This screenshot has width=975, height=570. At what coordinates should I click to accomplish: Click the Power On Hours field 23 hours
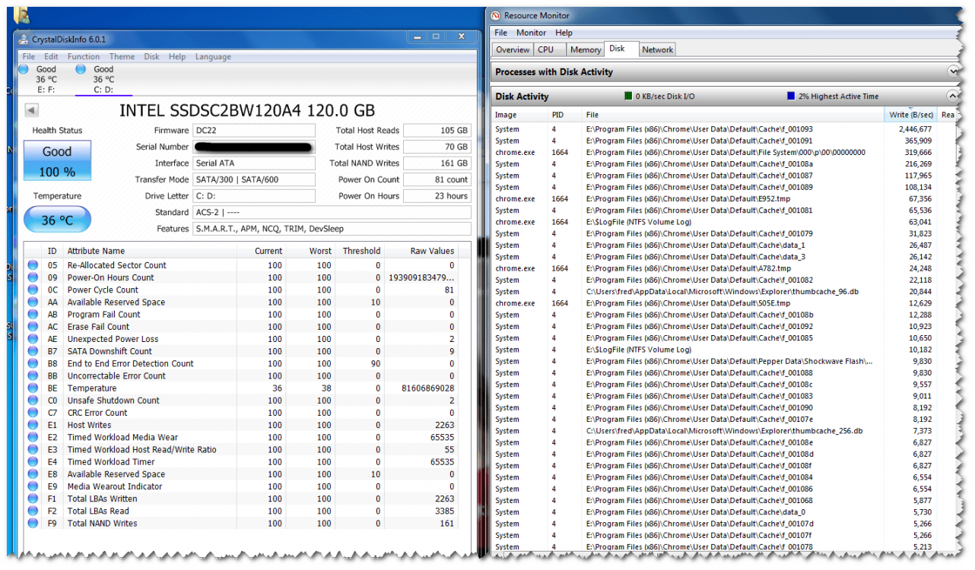(x=437, y=196)
